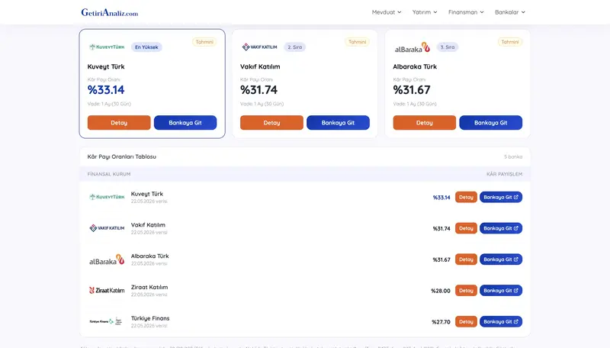The width and height of the screenshot is (610, 348).
Task: Click the 3. Sıra badge
Action: [x=448, y=47]
